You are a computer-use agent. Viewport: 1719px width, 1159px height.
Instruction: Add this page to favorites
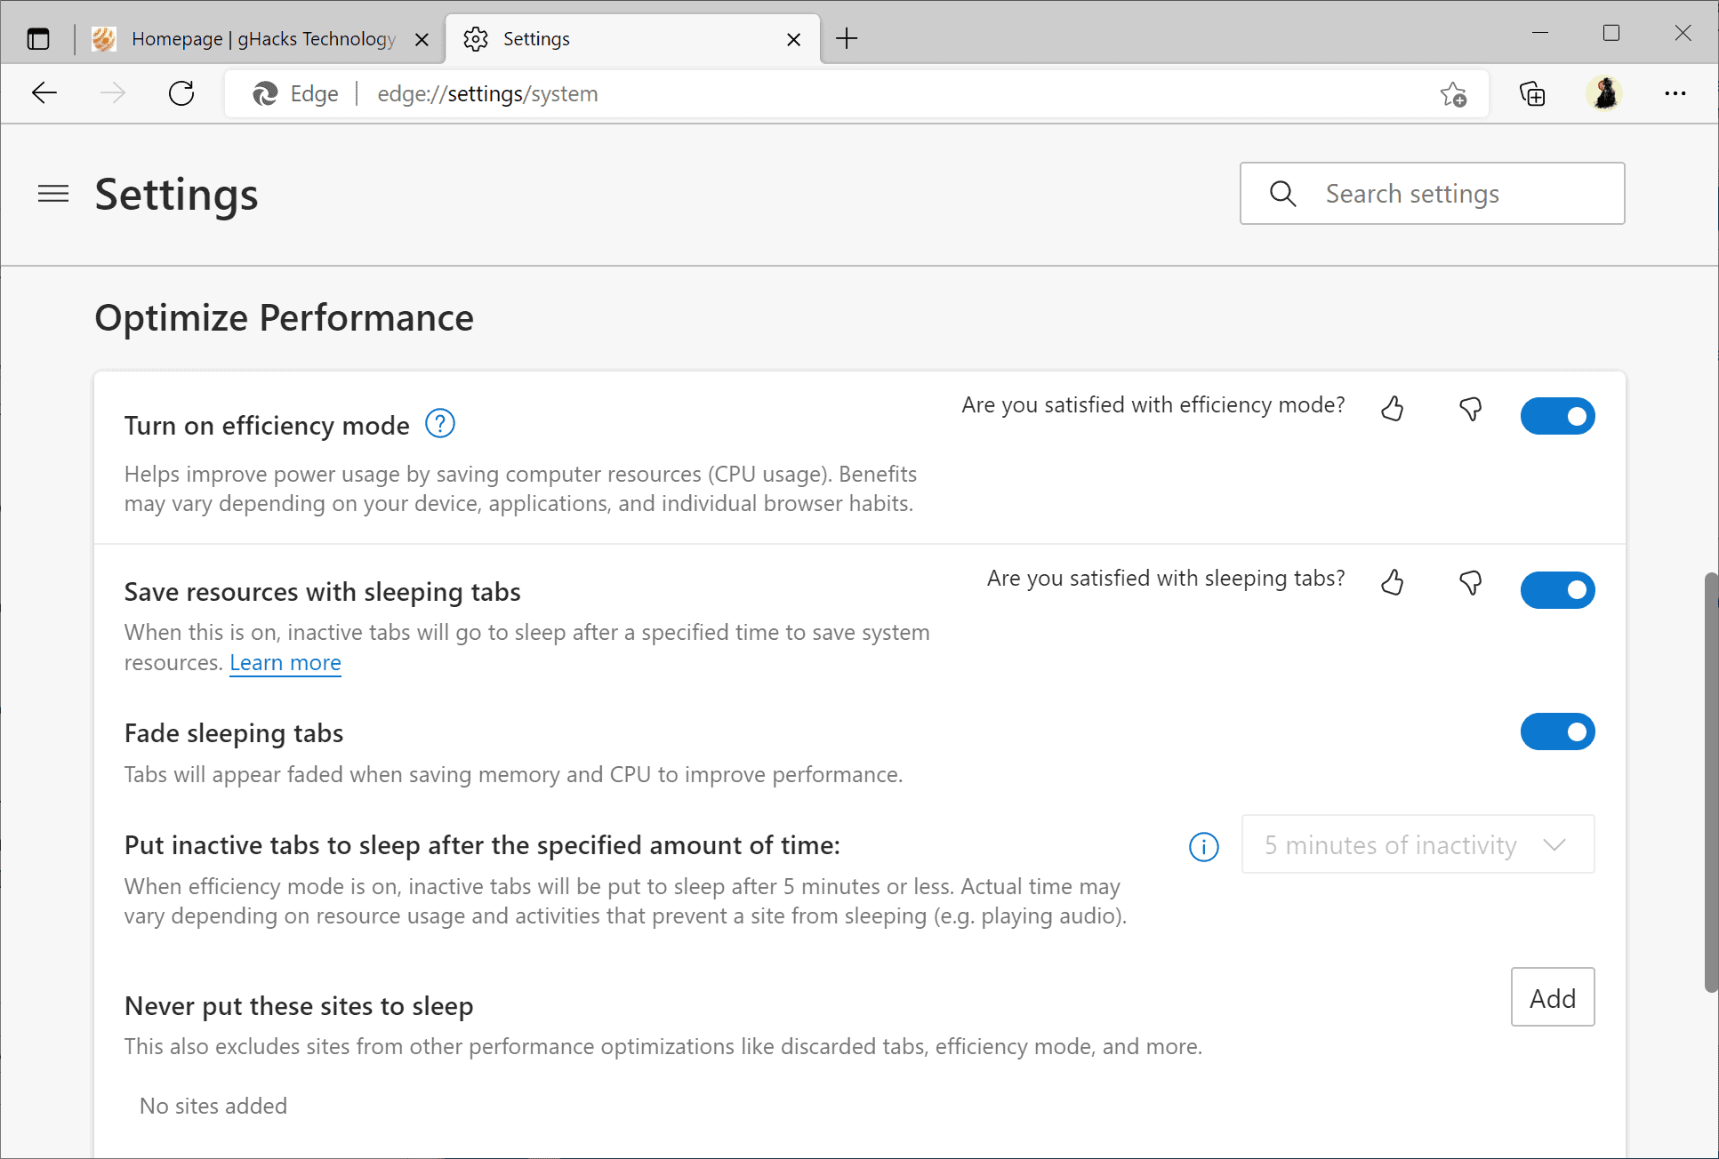[1453, 93]
